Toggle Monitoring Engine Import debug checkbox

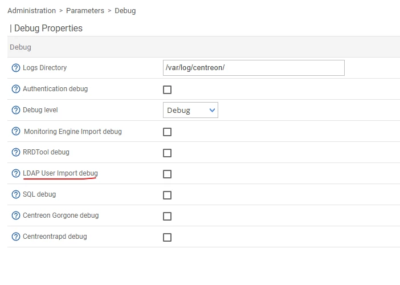[167, 132]
